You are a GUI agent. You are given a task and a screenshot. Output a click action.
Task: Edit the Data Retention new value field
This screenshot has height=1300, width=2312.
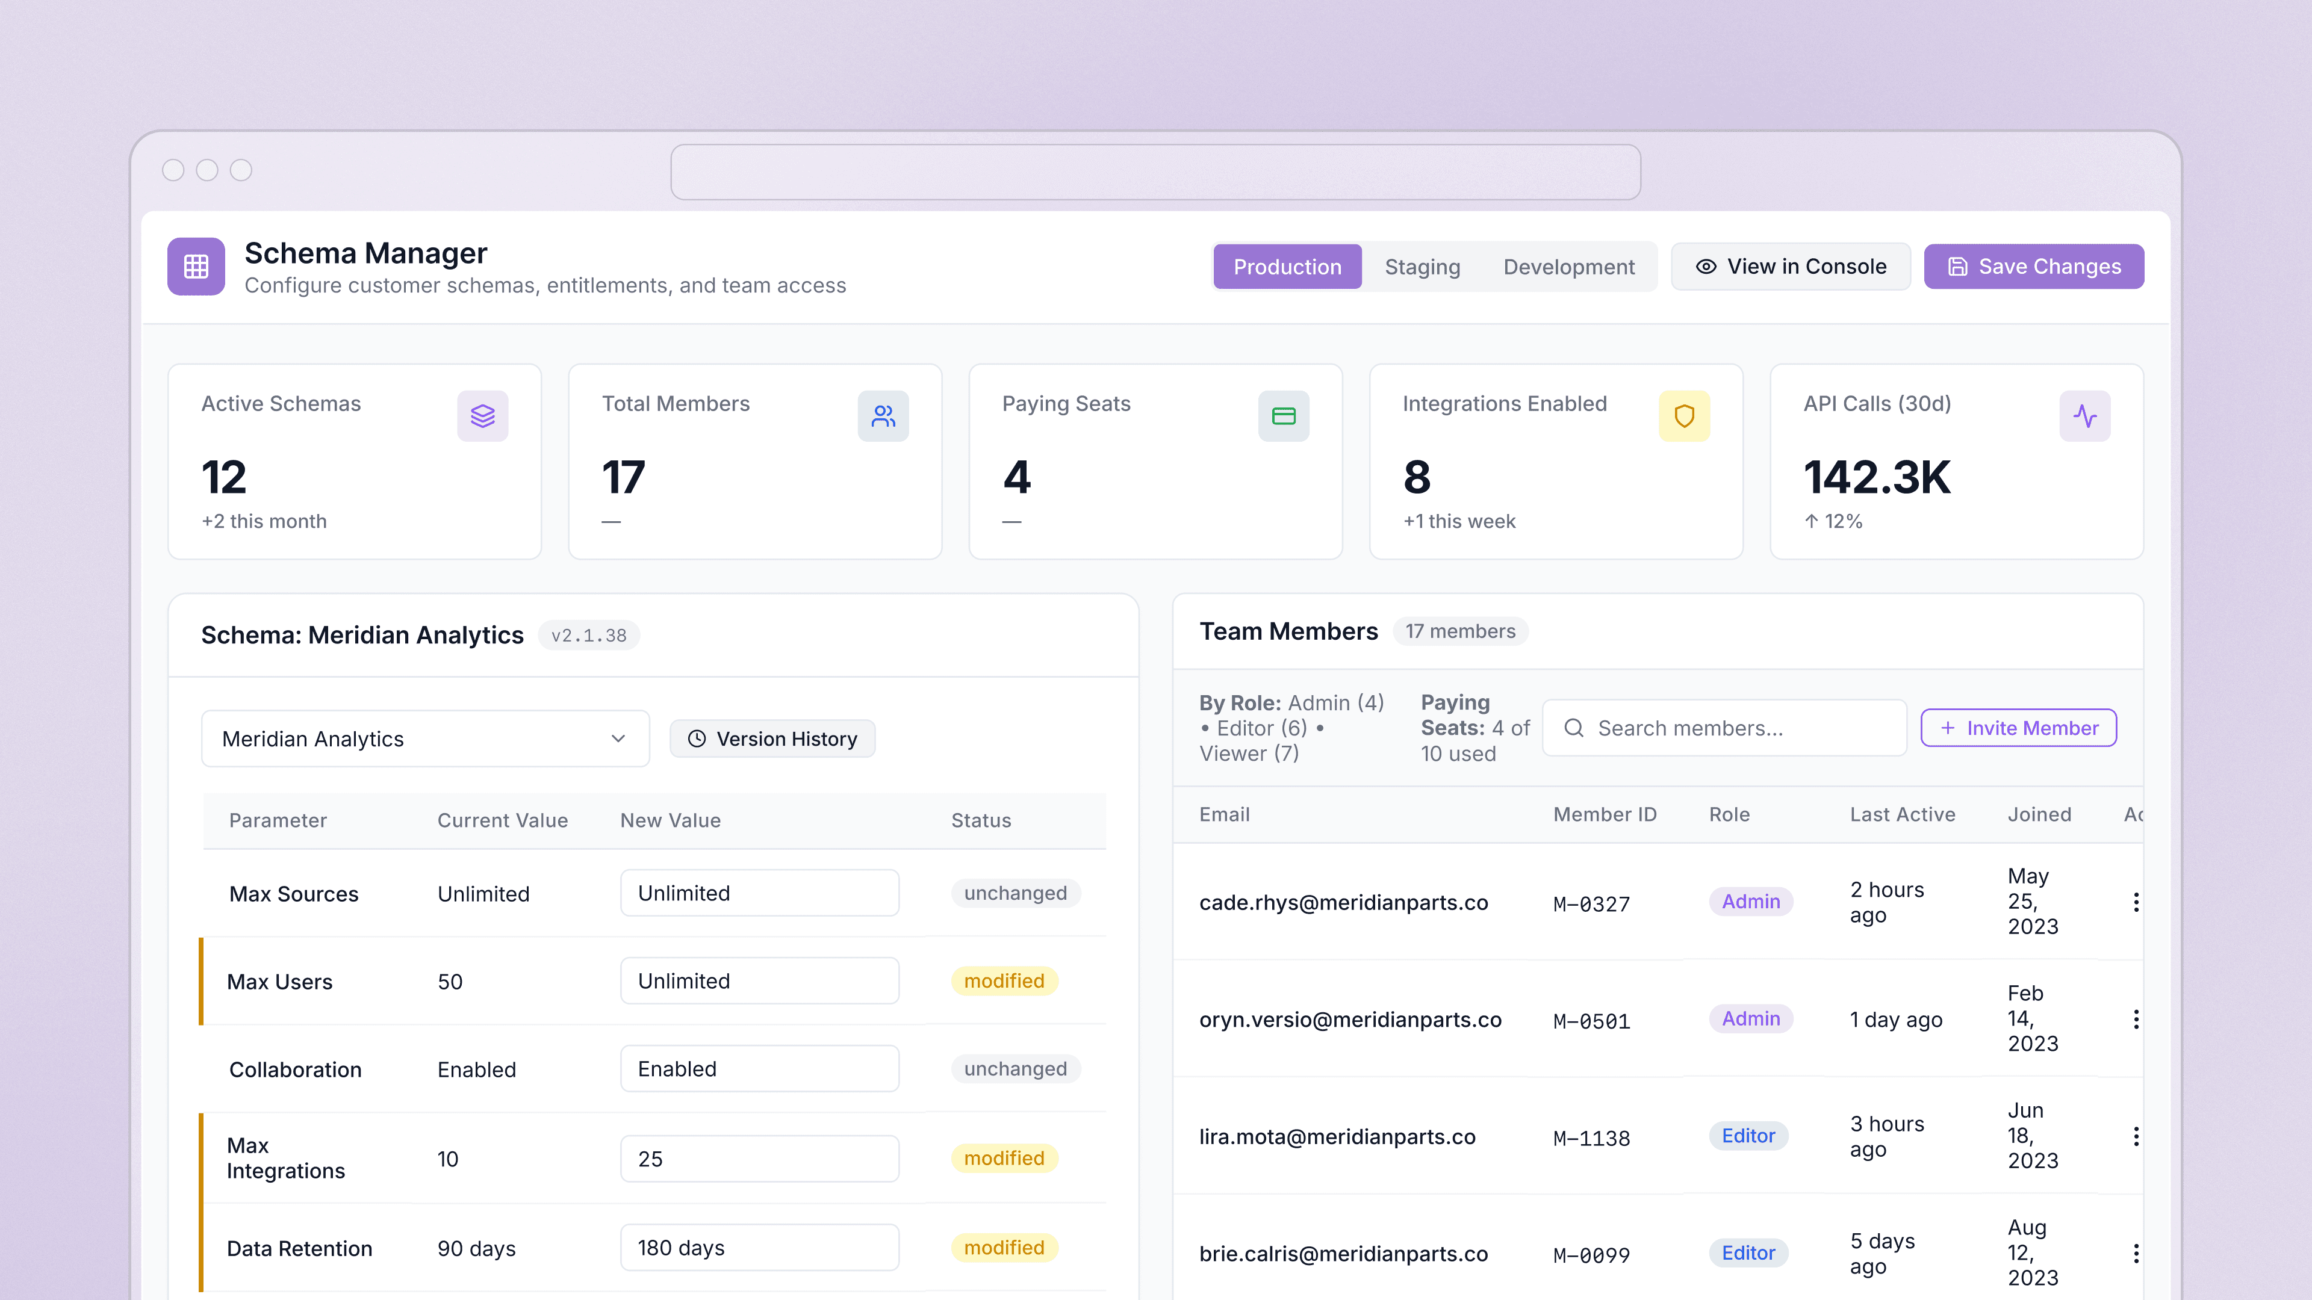point(759,1247)
